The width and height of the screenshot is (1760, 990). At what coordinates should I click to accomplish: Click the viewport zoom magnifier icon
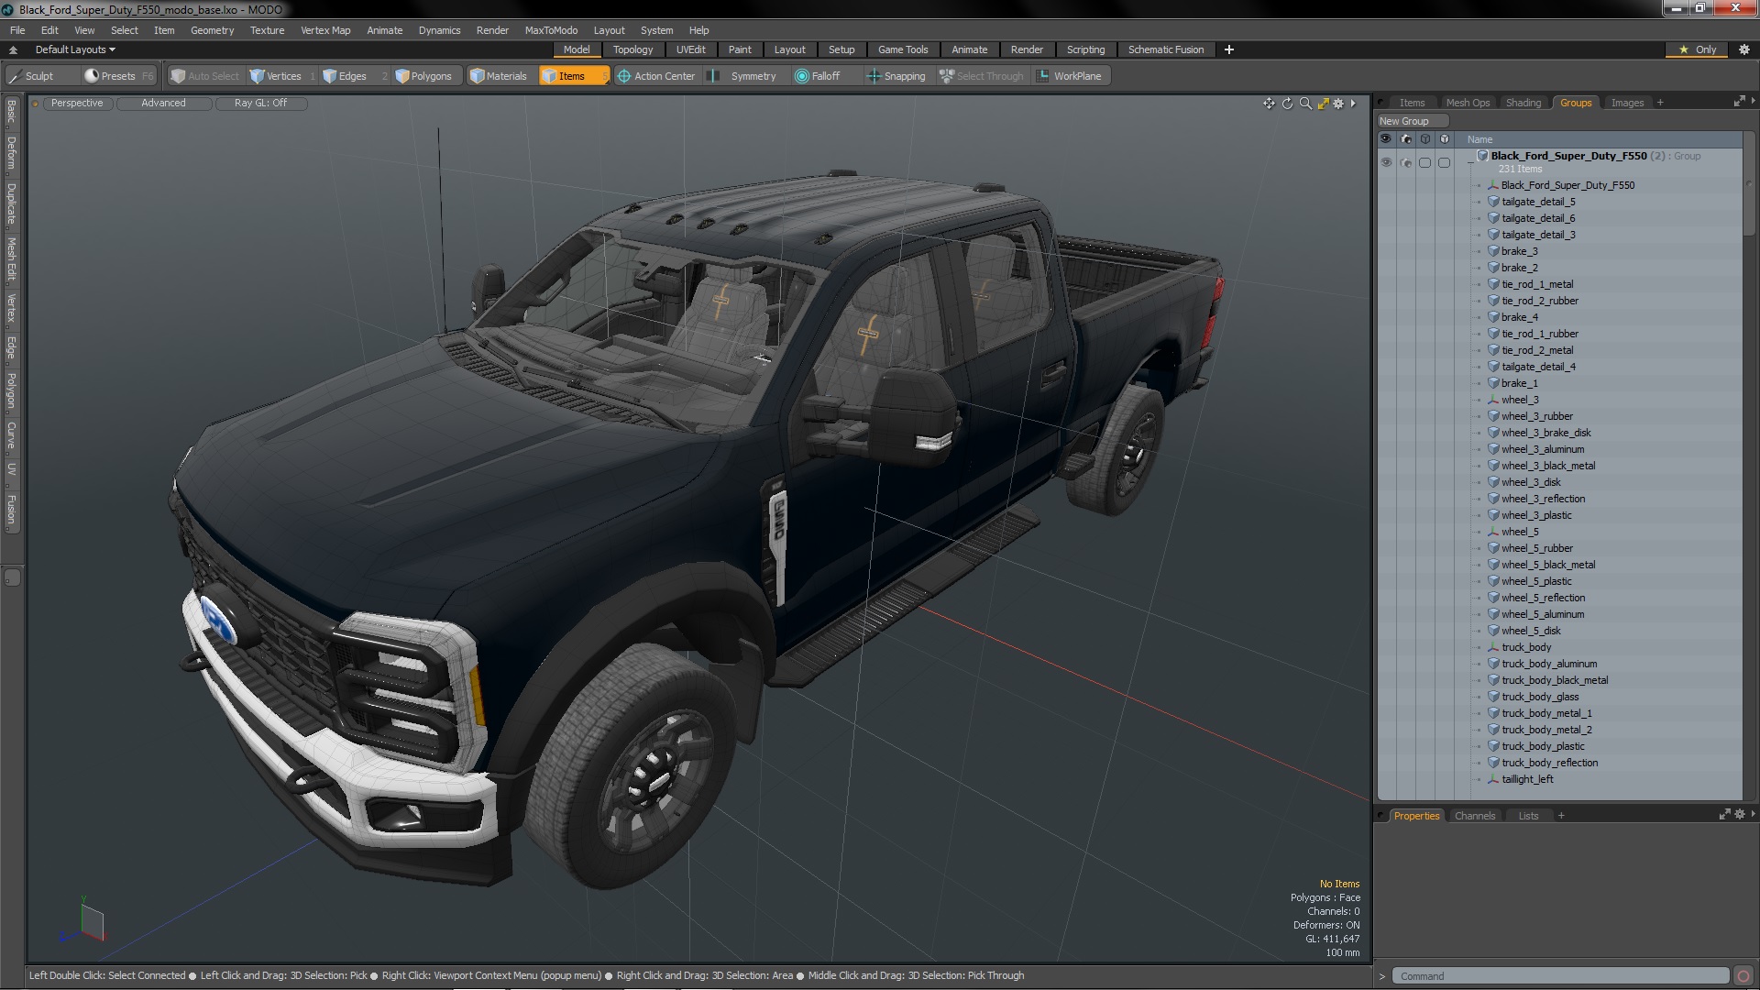point(1305,104)
